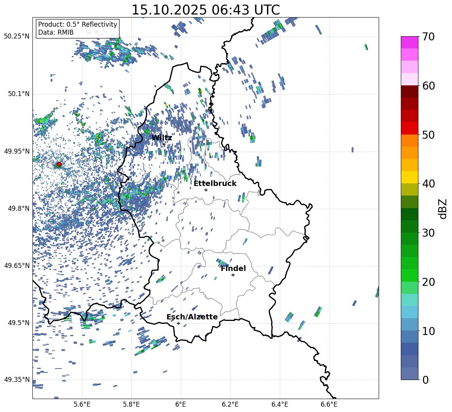Click the red radar location marker
452x412 pixels.
click(x=59, y=164)
